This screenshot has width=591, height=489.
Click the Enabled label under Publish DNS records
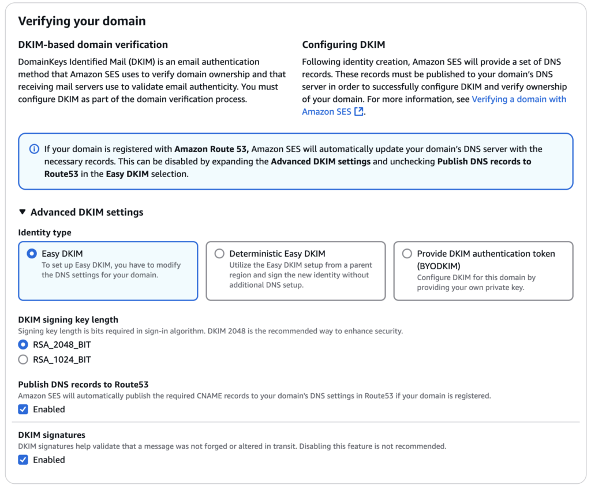point(49,409)
